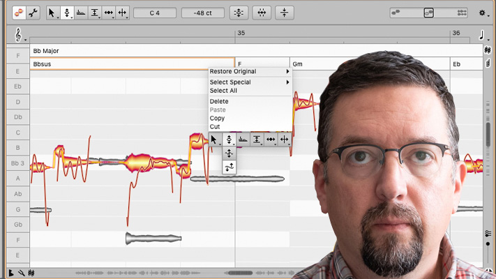Select the Note Separation tool in top toolbar
The height and width of the screenshot is (279, 496).
(x=123, y=13)
